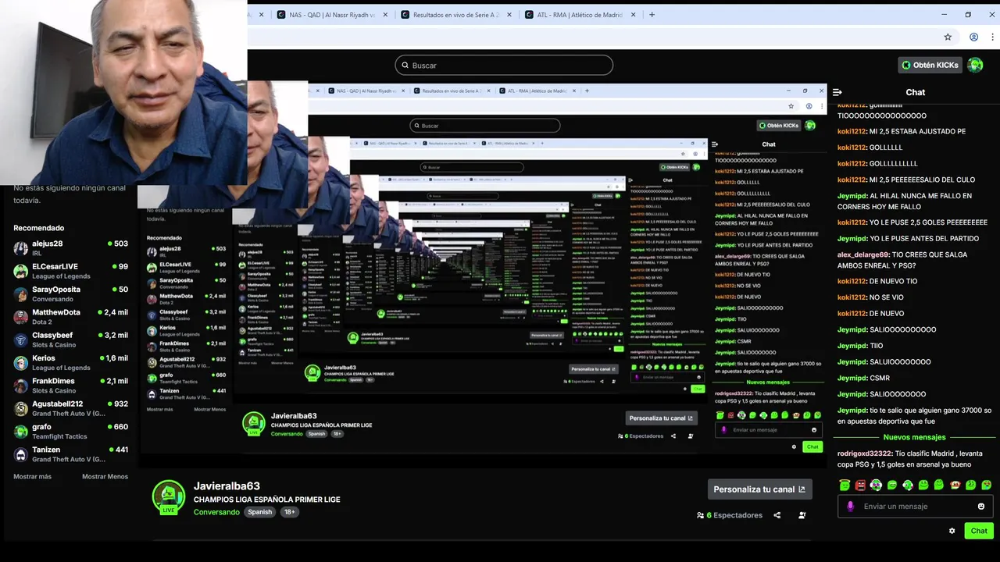The width and height of the screenshot is (1000, 562).
Task: Open SarayOposita channel in sidebar
Action: 70,294
